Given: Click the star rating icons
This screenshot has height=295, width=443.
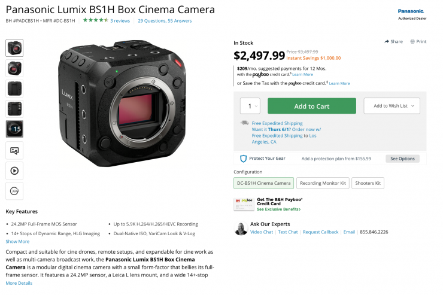Looking at the screenshot, I should [95, 20].
